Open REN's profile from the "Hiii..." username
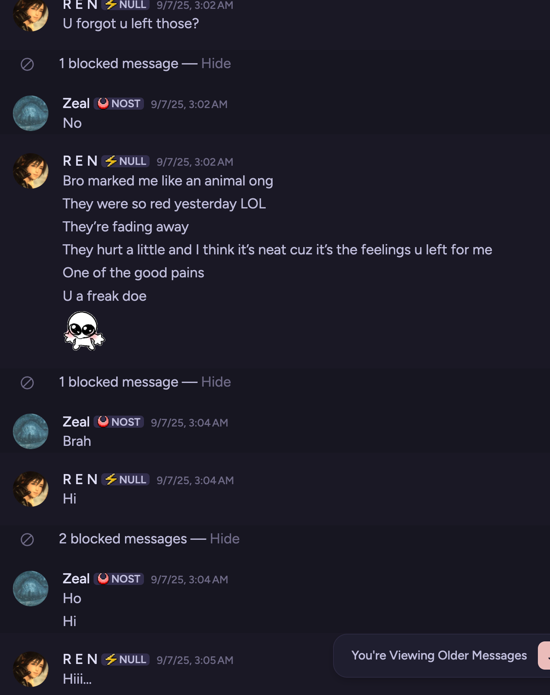The image size is (550, 695). (x=80, y=660)
